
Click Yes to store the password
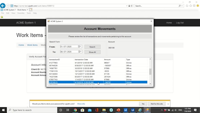(x=143, y=104)
